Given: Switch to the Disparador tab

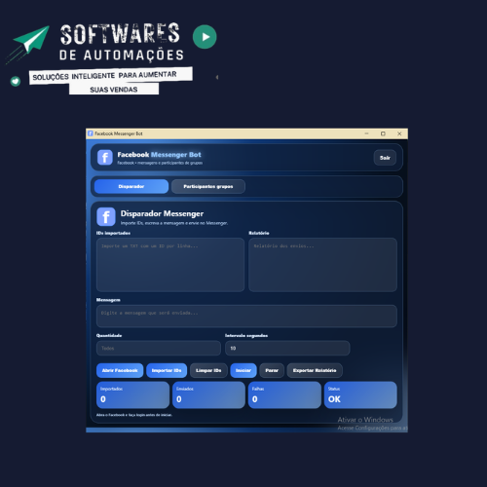Looking at the screenshot, I should tap(131, 186).
